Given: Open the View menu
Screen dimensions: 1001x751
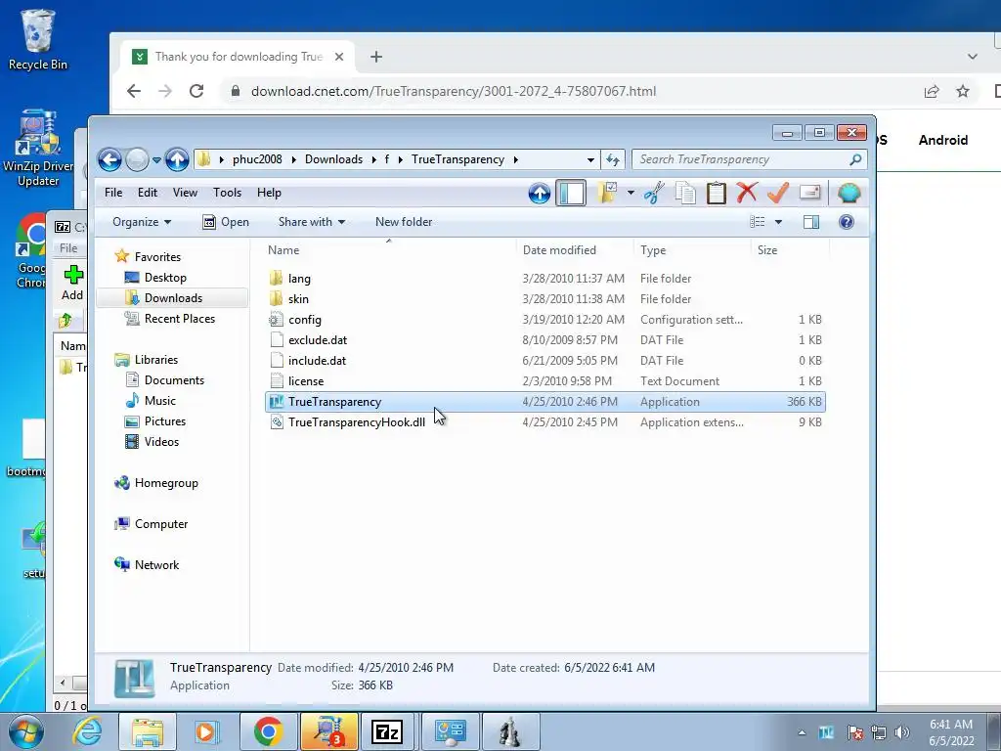Looking at the screenshot, I should click(x=185, y=193).
